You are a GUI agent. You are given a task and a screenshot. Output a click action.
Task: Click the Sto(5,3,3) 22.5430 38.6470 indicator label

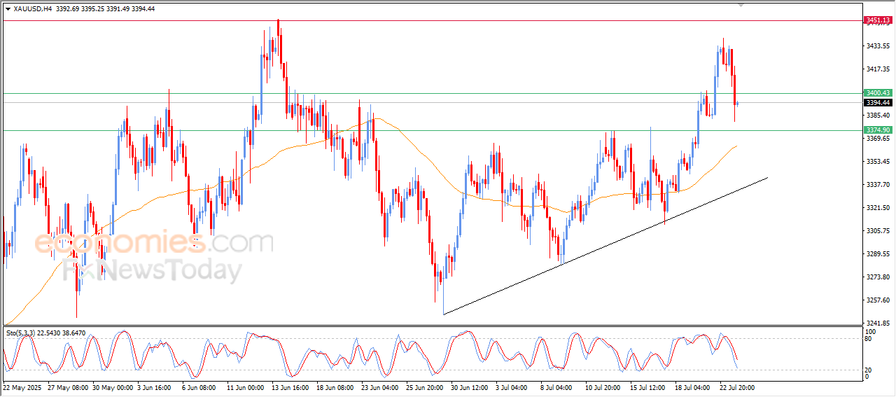pos(45,333)
